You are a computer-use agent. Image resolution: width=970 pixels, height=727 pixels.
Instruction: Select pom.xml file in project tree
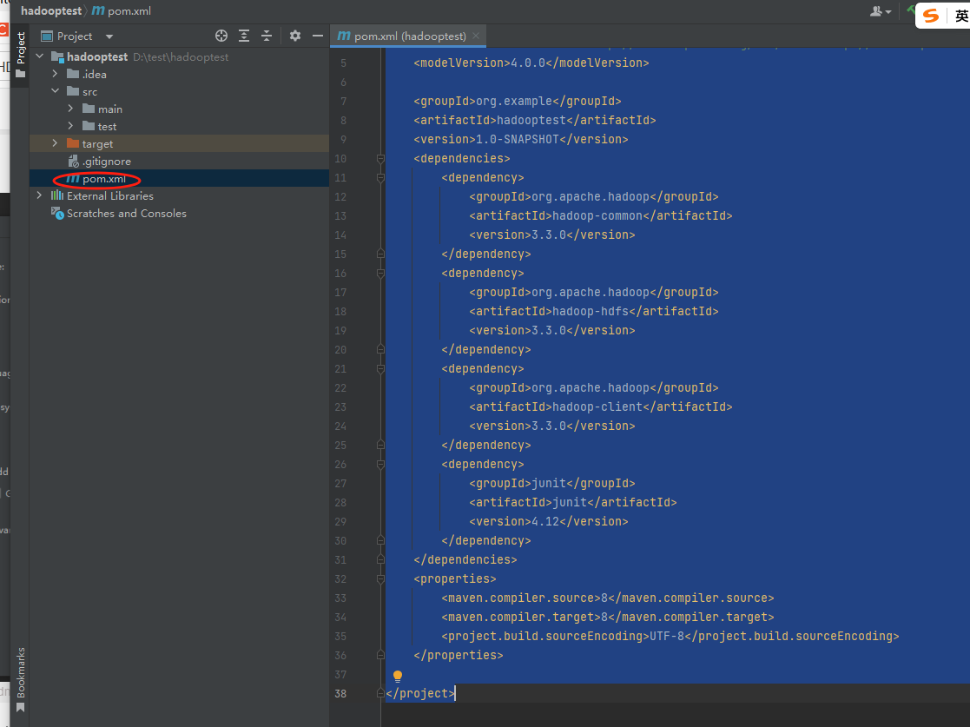coord(180,179)
